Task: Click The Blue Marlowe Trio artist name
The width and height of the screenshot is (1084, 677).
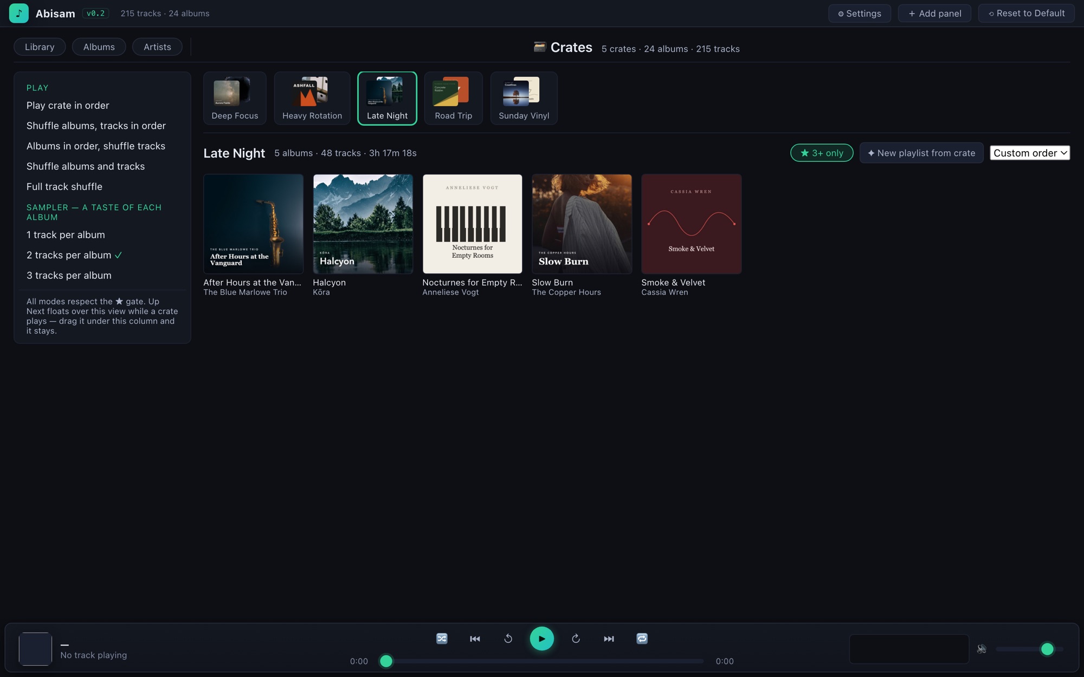Action: coord(245,292)
